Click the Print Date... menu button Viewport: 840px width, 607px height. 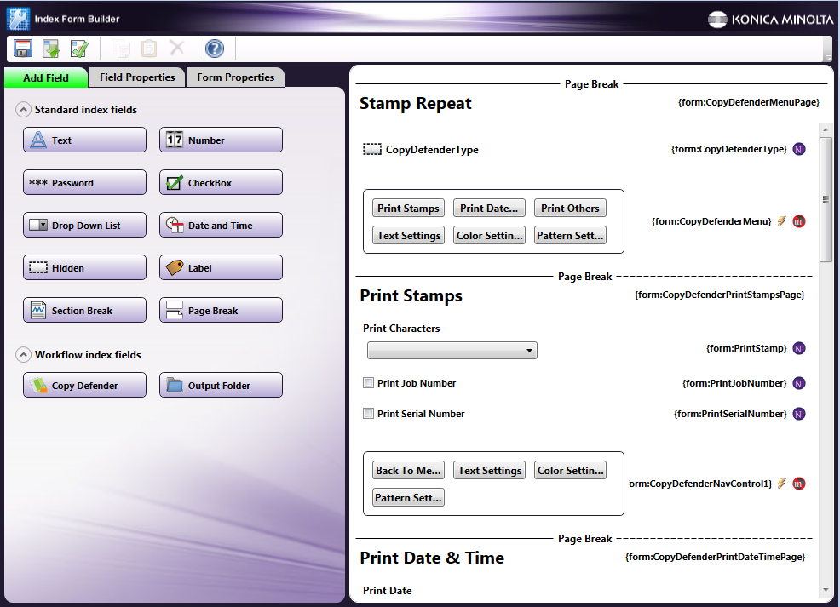[489, 209]
